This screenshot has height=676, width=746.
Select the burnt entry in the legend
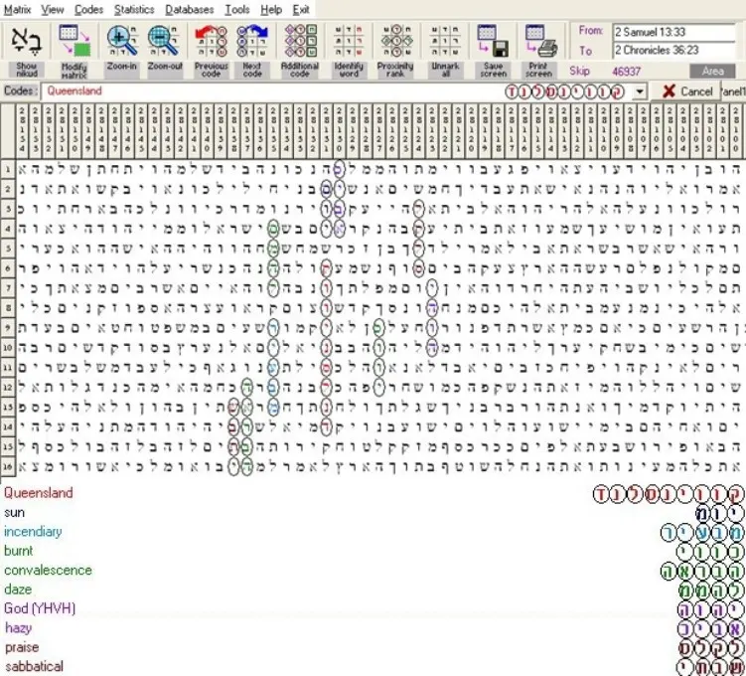tap(19, 551)
